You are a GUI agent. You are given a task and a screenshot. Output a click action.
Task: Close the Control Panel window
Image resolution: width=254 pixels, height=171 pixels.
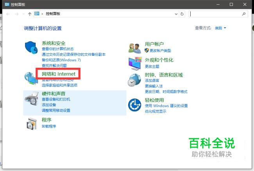(x=245, y=4)
